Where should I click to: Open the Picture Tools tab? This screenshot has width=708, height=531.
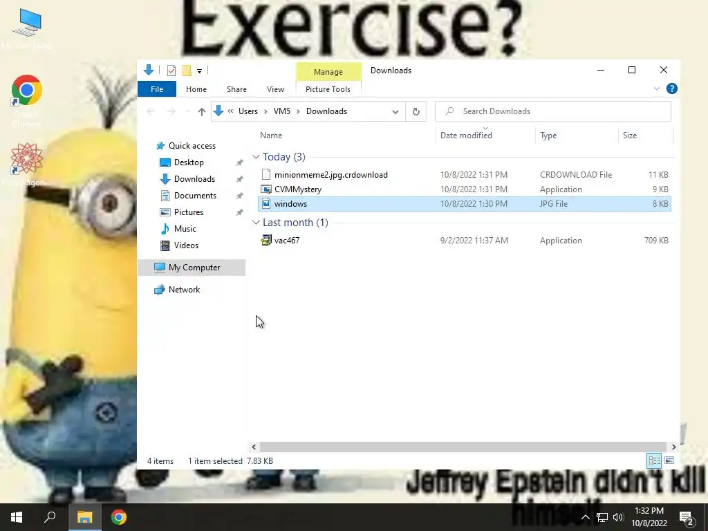point(328,89)
